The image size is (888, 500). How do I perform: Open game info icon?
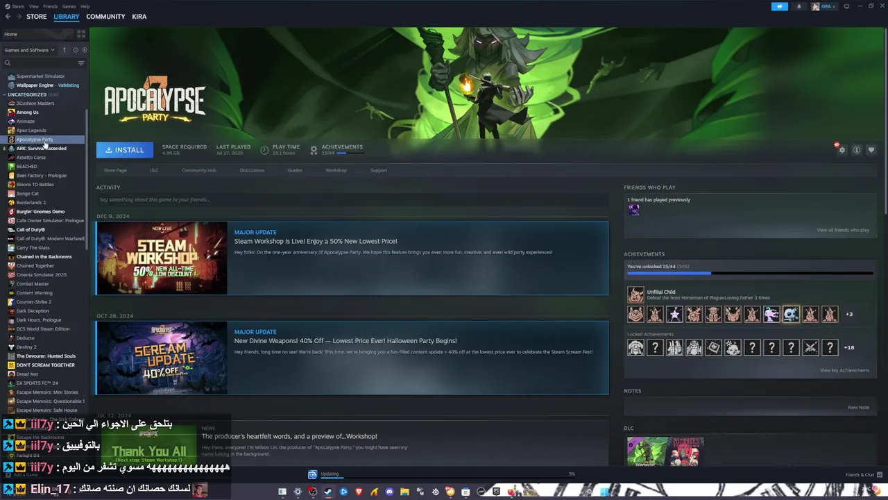[857, 150]
